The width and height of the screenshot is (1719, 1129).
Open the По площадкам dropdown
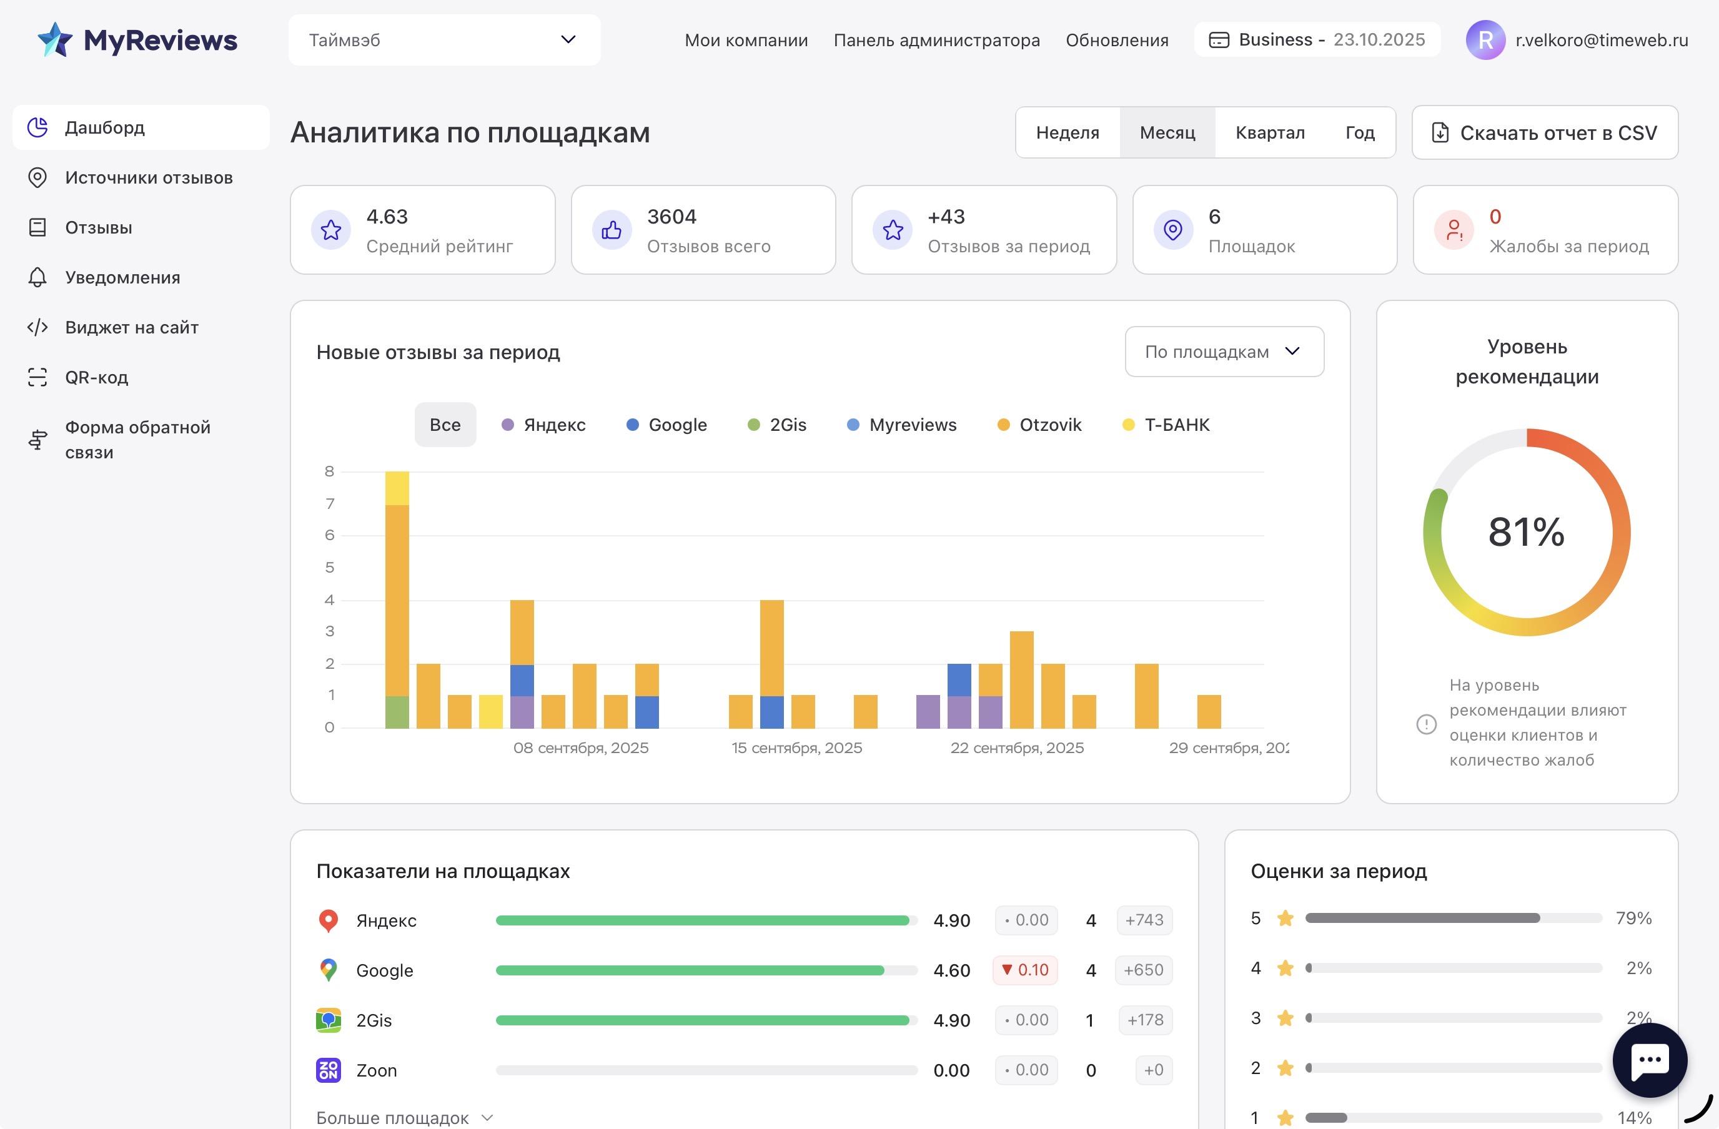tap(1224, 352)
